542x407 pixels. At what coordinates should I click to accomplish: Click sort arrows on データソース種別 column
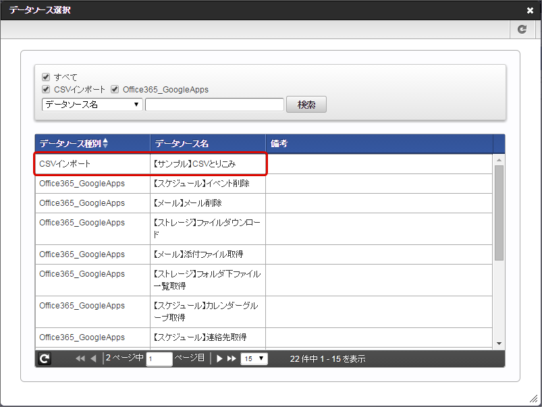point(105,144)
